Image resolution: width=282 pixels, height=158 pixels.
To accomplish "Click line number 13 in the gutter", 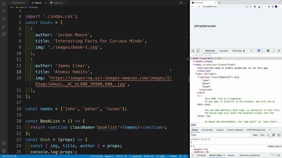I will 19,72.
